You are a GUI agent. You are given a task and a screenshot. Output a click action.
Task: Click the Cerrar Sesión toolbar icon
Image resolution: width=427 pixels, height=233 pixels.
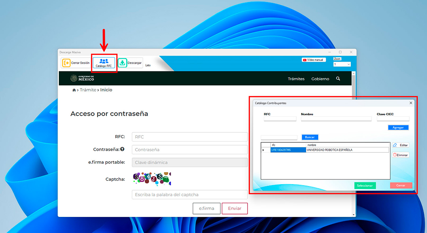66,63
